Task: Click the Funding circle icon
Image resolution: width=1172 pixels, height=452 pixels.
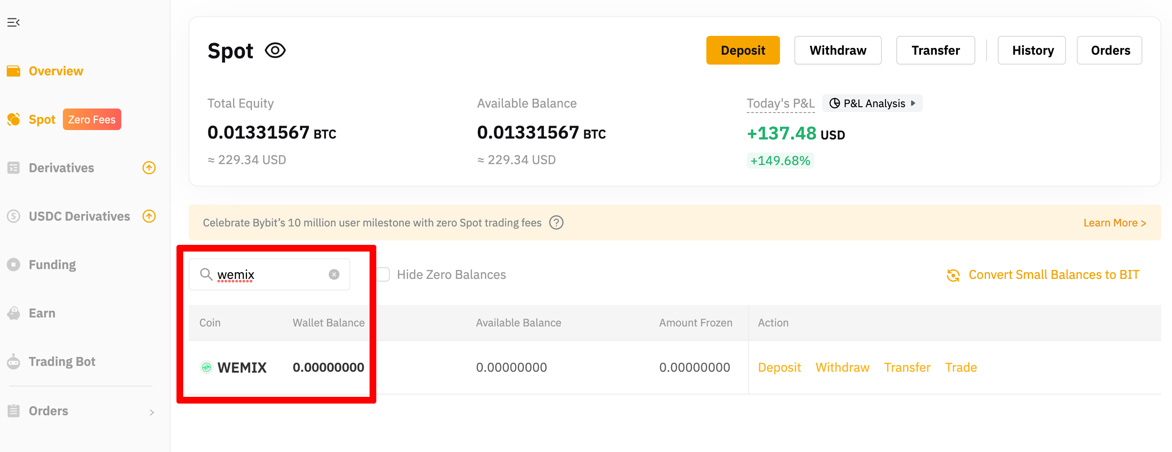Action: [x=13, y=265]
